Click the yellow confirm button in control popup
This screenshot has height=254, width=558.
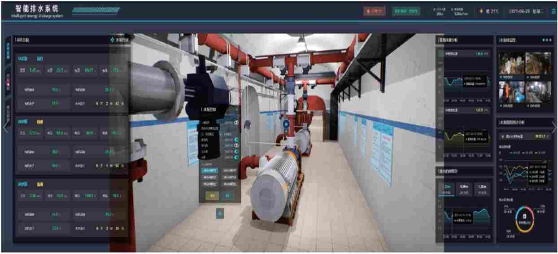(212, 196)
